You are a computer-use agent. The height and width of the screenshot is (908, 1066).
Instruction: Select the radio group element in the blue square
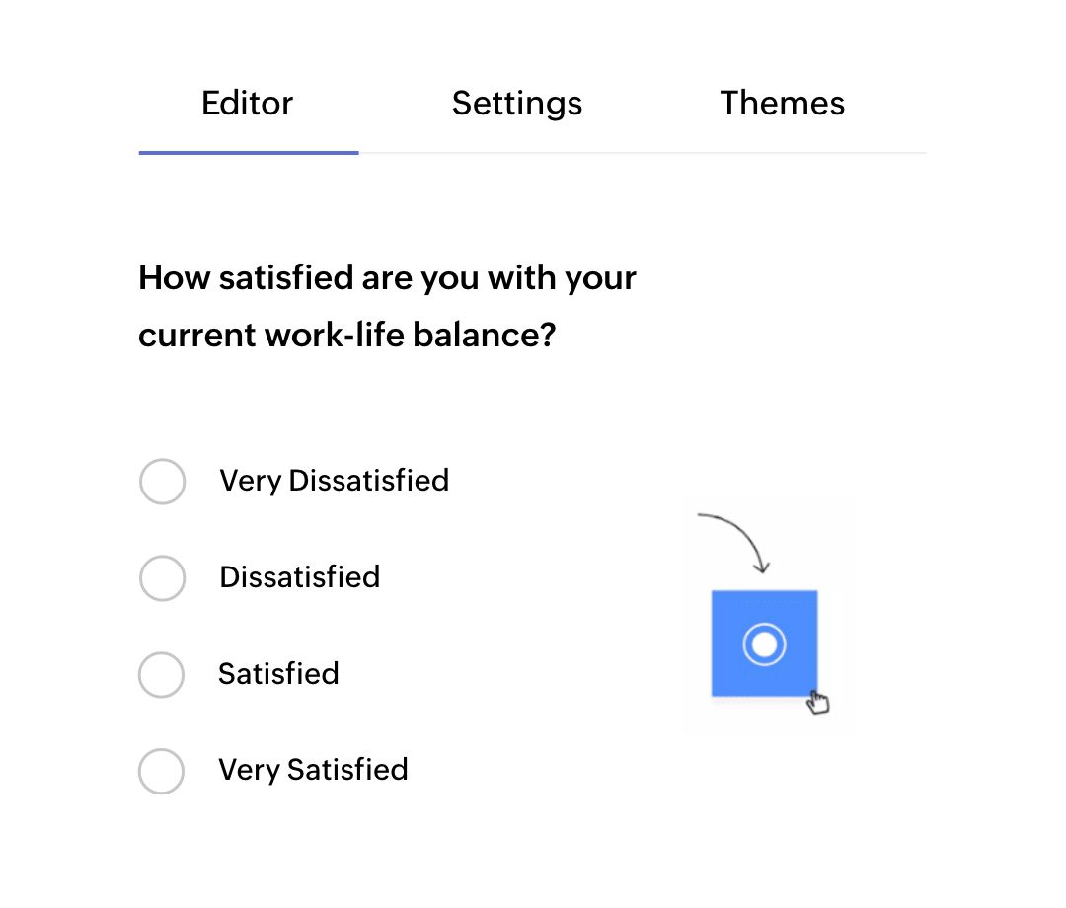pyautogui.click(x=764, y=643)
